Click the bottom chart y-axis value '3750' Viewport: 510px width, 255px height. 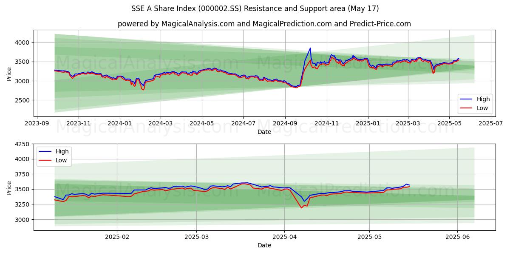click(x=23, y=174)
